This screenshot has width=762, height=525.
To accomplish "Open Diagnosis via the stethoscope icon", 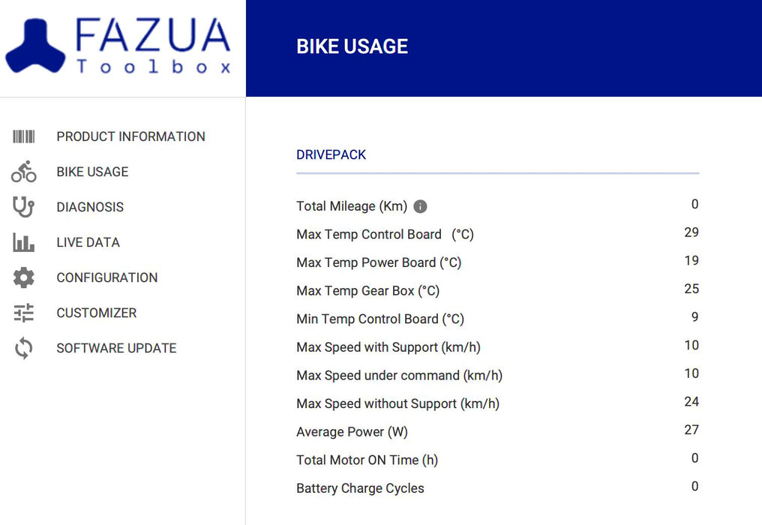I will pyautogui.click(x=23, y=207).
